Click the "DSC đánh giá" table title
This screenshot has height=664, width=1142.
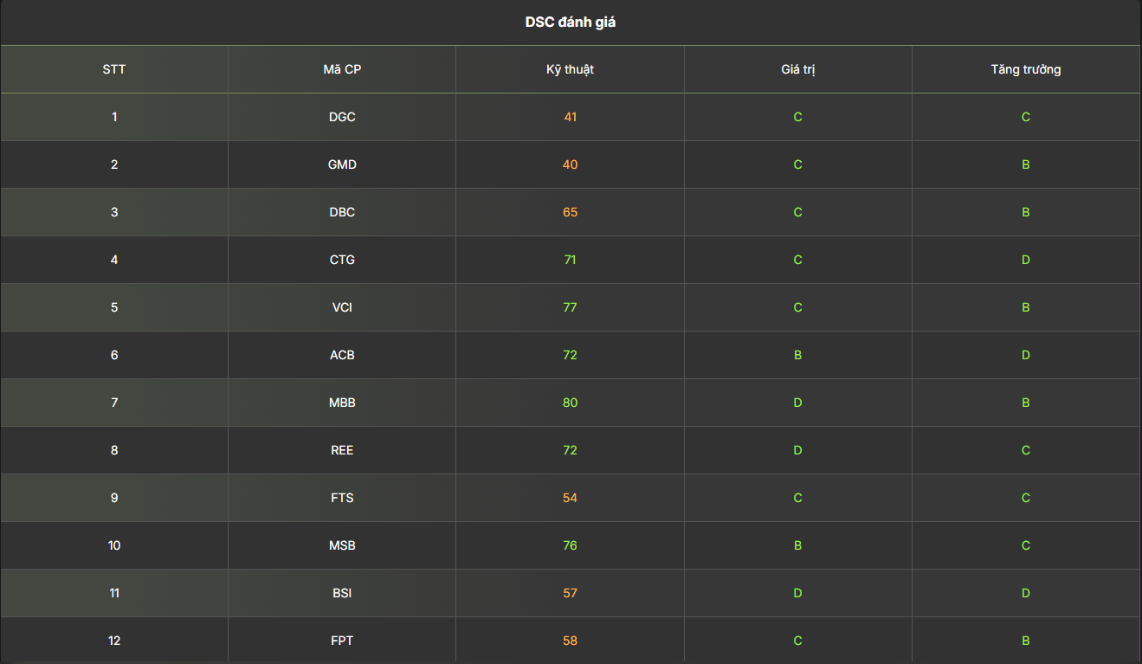tap(571, 23)
